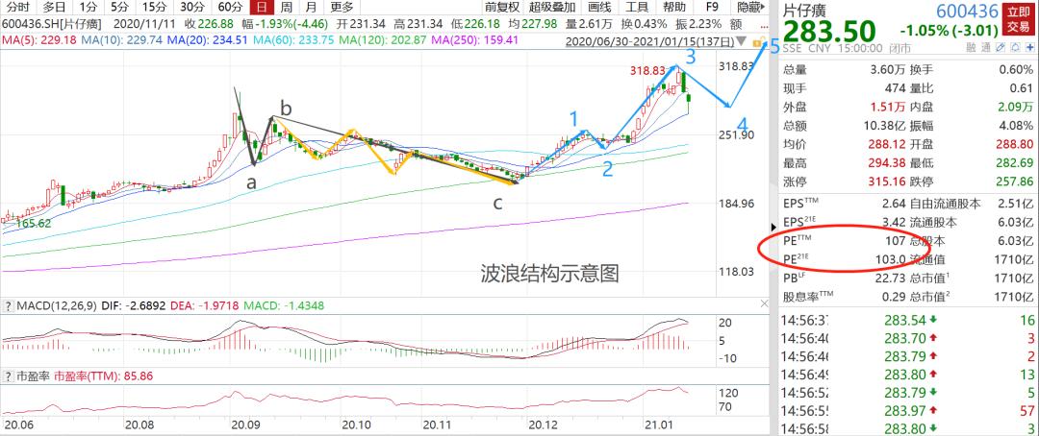The image size is (1039, 436).
Task: Click the 通 stock connect marker
Action: click(986, 48)
